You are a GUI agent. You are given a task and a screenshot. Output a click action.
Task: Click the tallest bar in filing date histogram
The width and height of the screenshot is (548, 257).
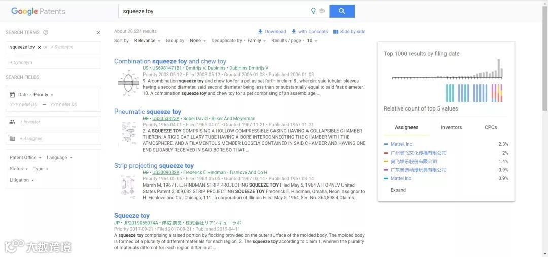[x=499, y=68]
